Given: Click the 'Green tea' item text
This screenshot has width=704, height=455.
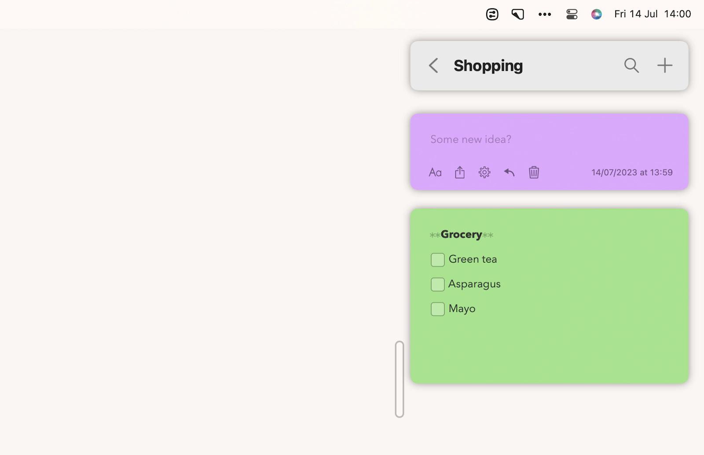Looking at the screenshot, I should [x=473, y=259].
